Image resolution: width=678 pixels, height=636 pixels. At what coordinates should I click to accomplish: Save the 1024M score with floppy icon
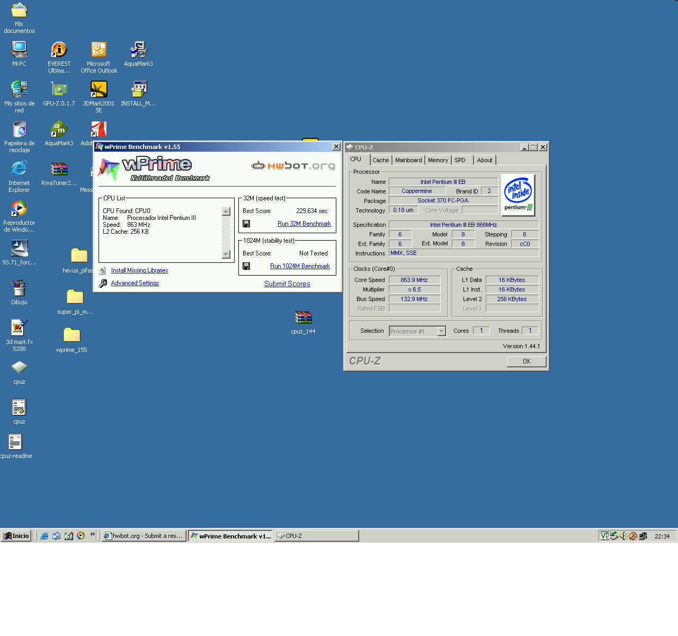pyautogui.click(x=246, y=266)
